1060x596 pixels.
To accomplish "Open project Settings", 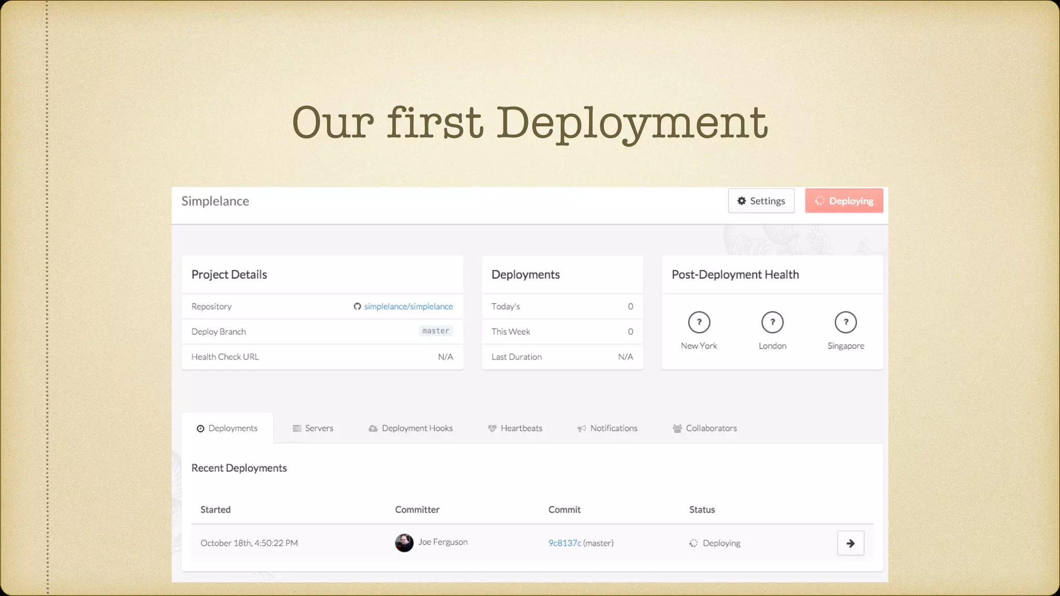I will (761, 201).
